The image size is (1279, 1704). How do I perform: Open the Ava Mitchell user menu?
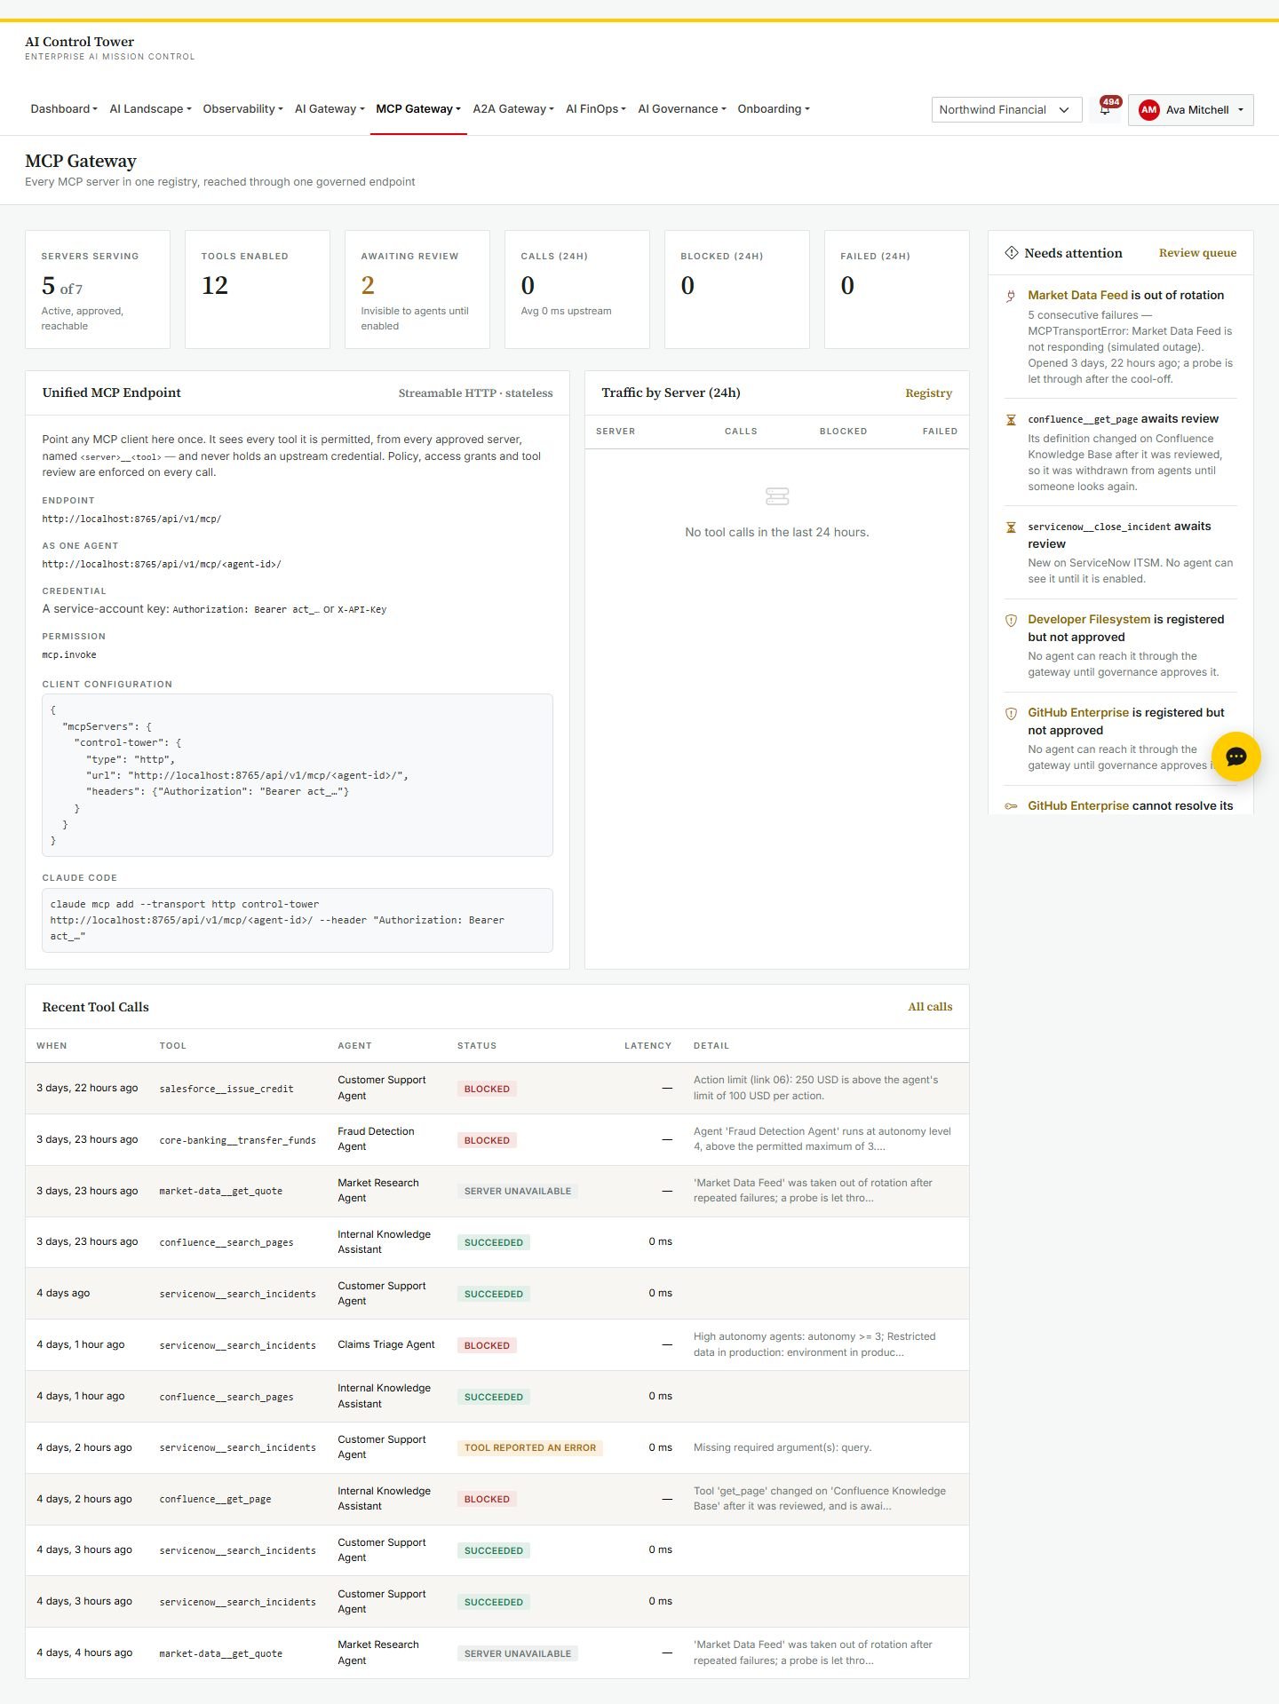click(x=1190, y=110)
